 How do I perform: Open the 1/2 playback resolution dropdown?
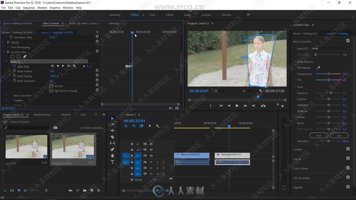(248, 91)
